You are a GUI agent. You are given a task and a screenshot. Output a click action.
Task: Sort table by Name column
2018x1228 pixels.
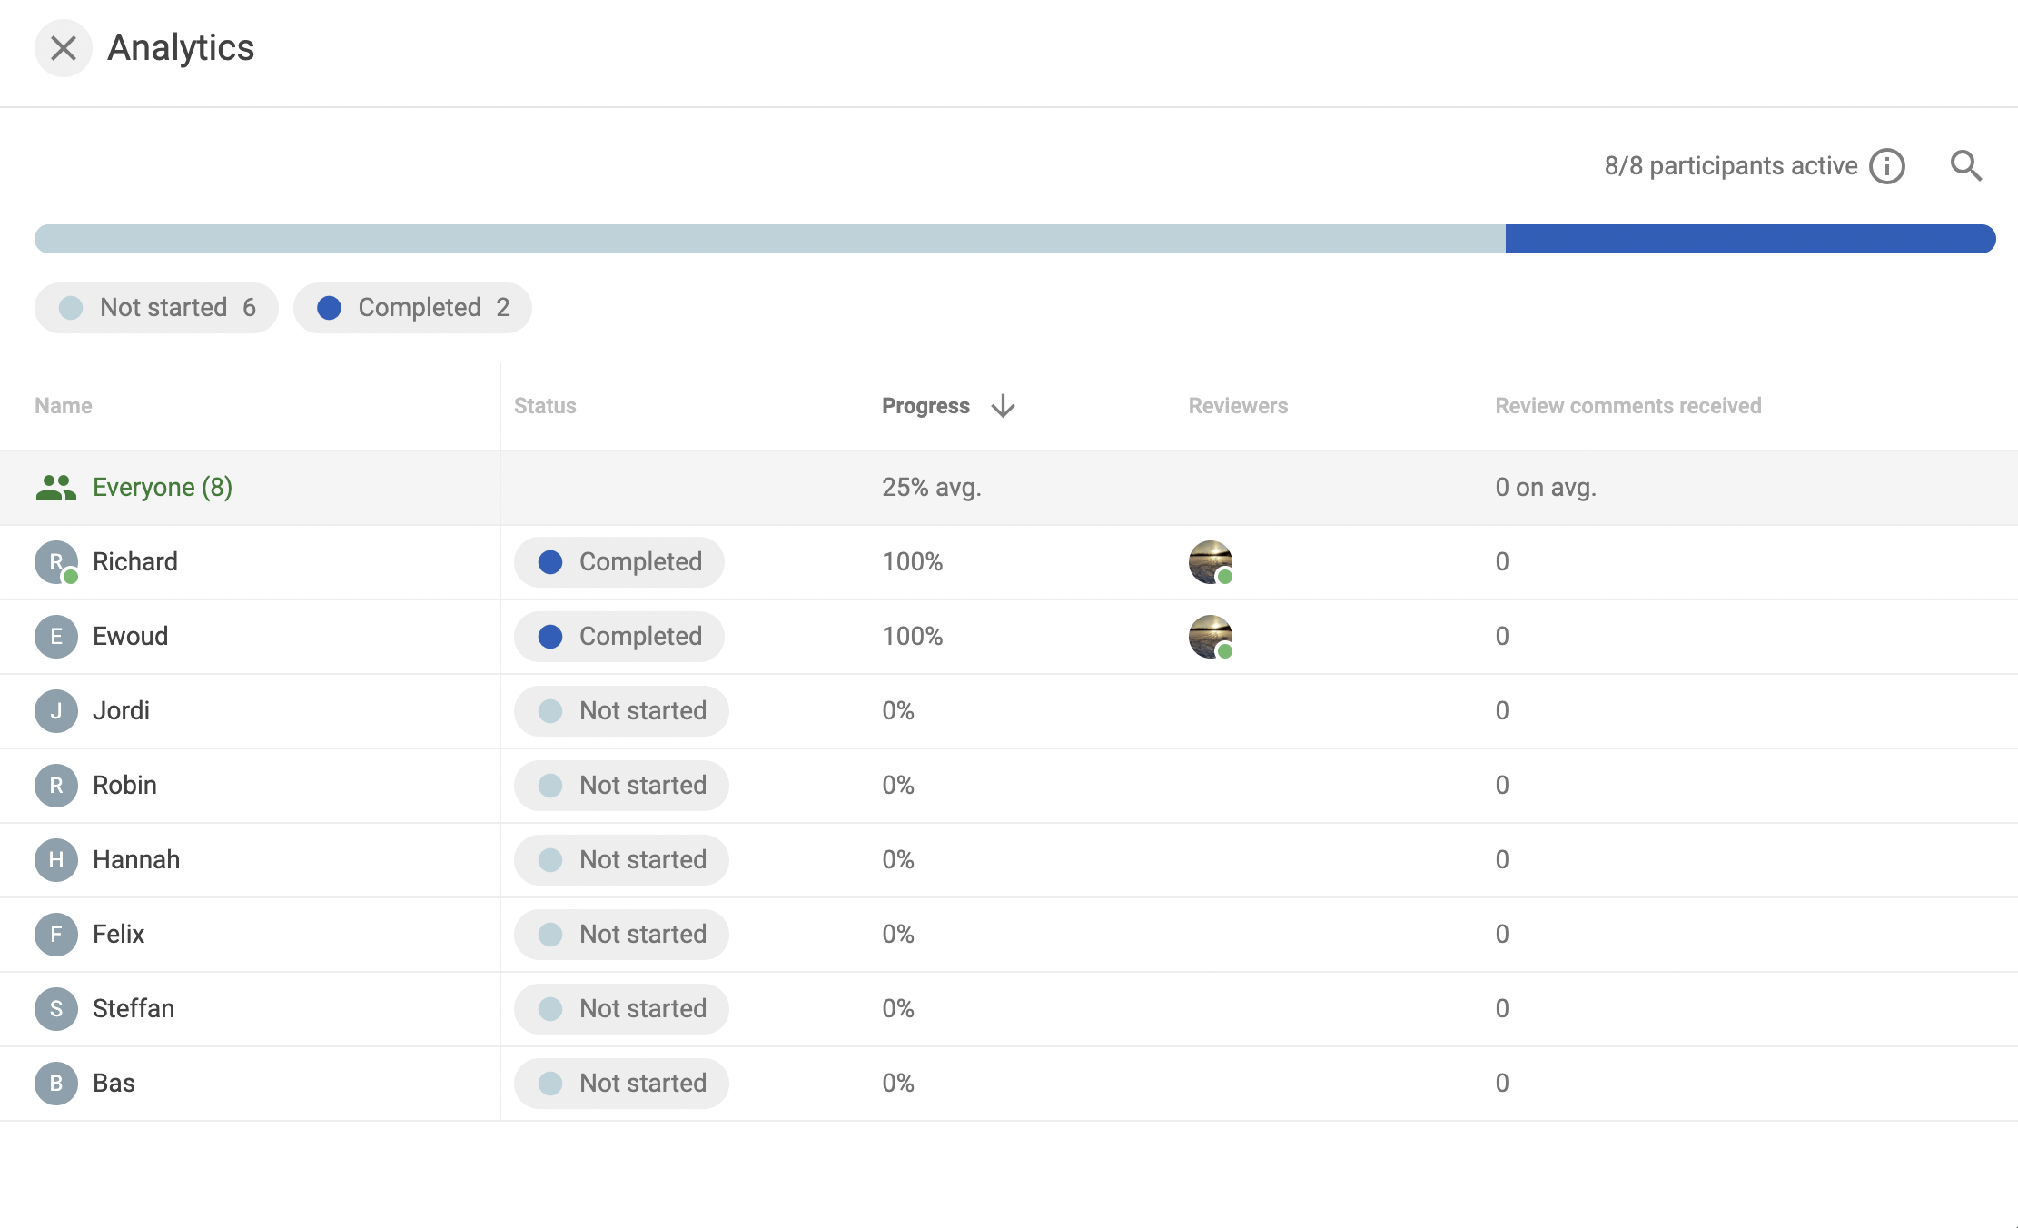(x=64, y=406)
